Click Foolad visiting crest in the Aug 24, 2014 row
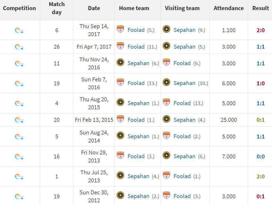Viewport: 272px width, 205px height. 166,135
